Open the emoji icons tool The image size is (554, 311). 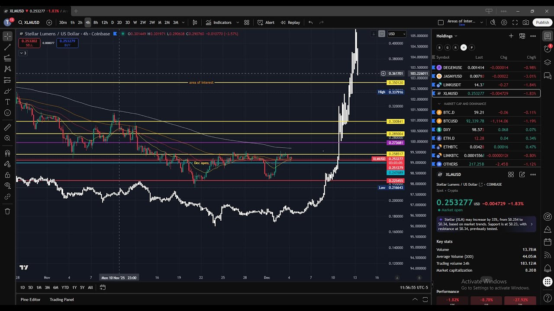tap(7, 113)
